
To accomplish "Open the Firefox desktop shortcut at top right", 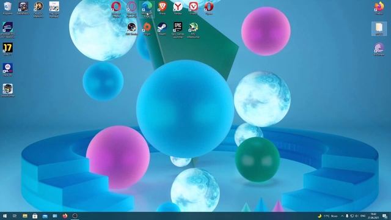I will [379, 8].
